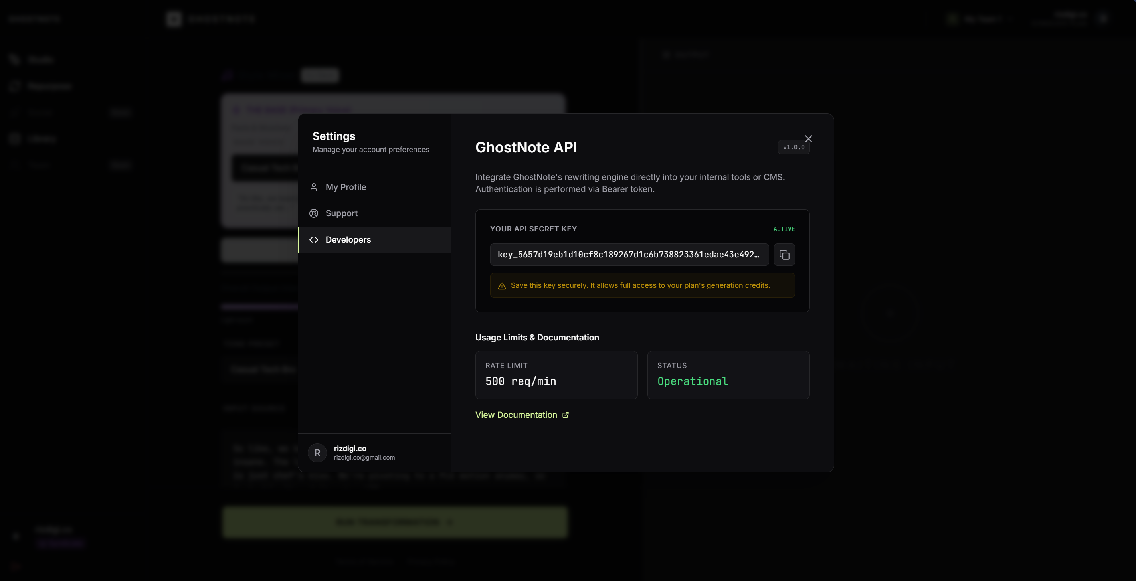Screen dimensions: 1136x581
Task: Click the user icon next to My Profile
Action: [x=314, y=187]
